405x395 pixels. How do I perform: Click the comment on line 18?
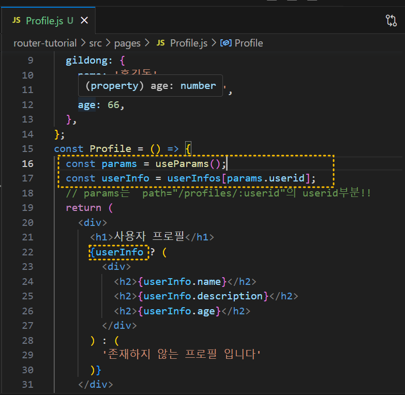(218, 193)
